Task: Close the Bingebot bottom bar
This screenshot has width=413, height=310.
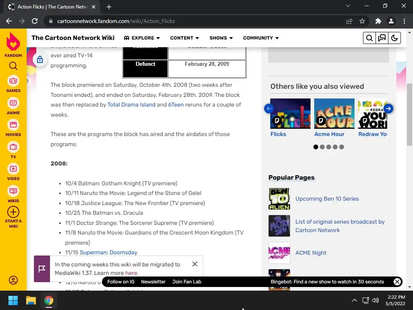Action: [397, 281]
